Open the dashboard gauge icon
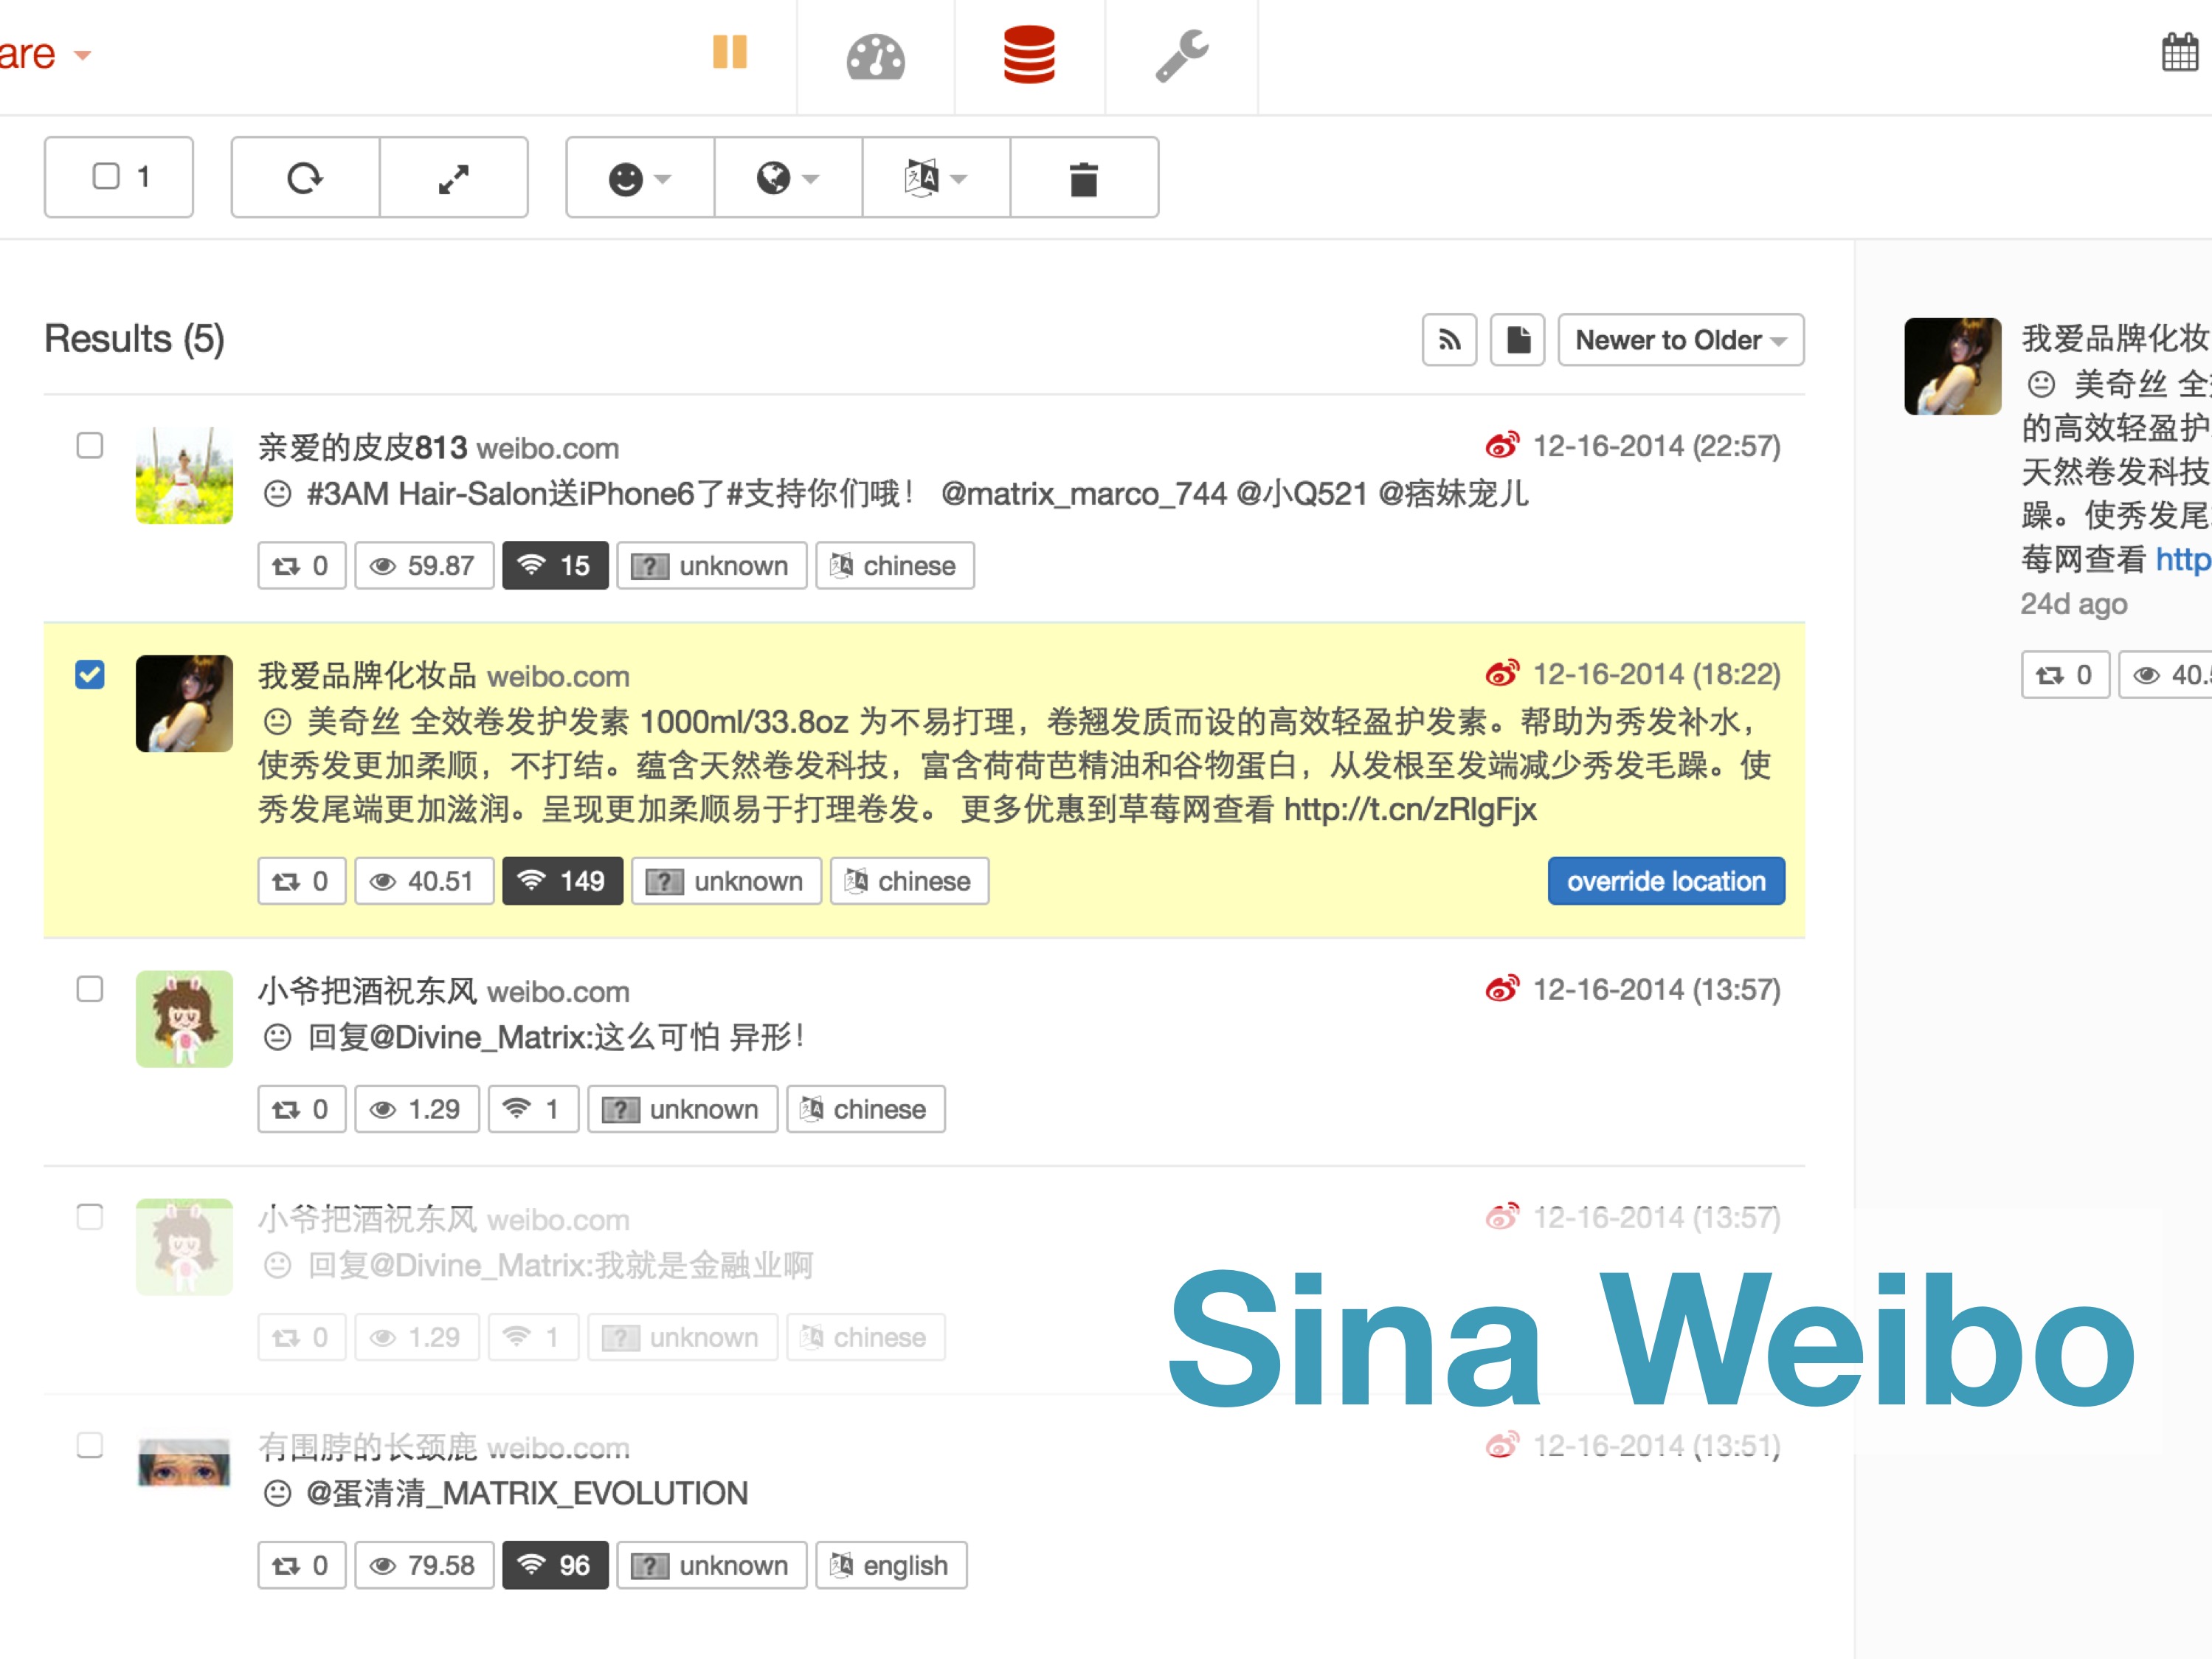 coord(875,56)
